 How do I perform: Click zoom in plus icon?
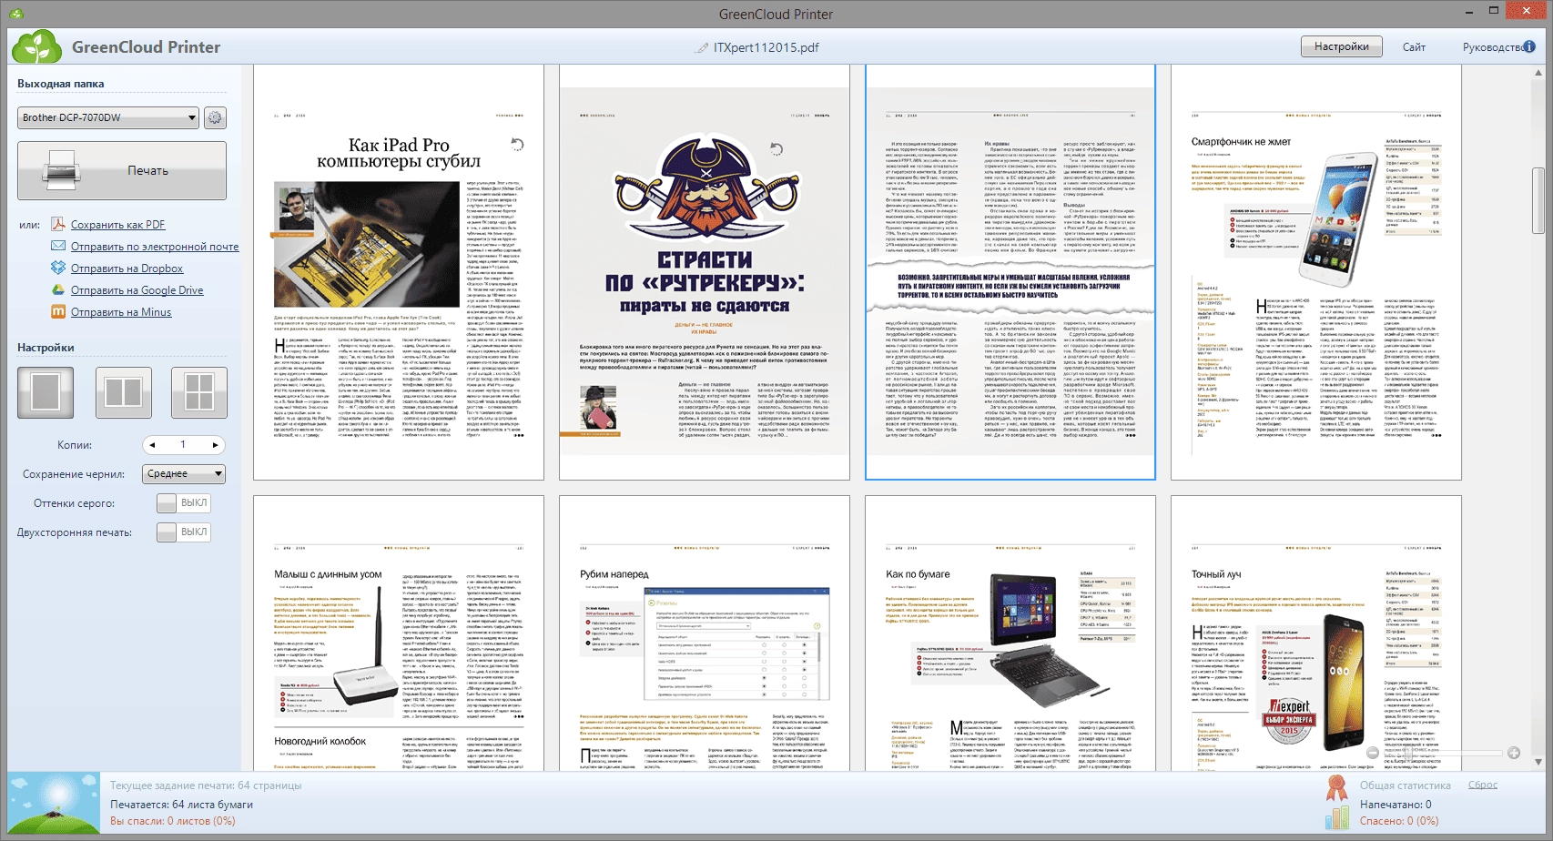(x=1514, y=753)
